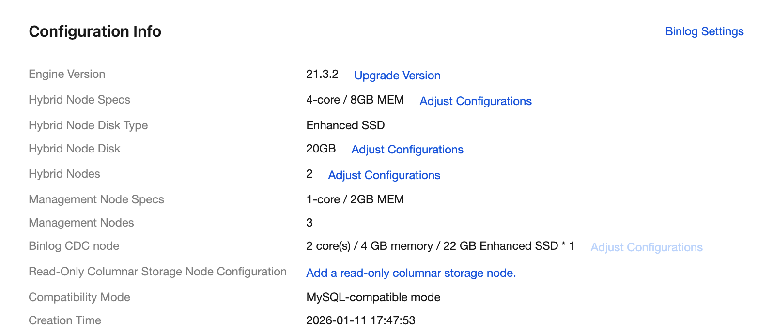The image size is (773, 335).
Task: Click the Enhanced SSD disk type value
Action: (x=345, y=125)
